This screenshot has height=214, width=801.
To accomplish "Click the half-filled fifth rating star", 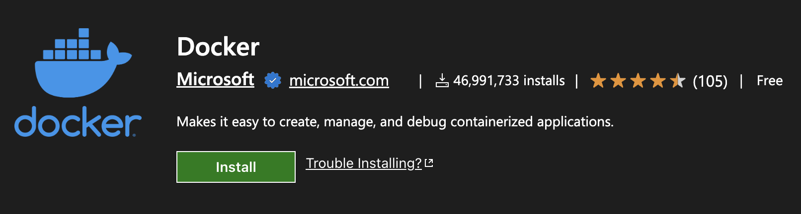I will 678,80.
